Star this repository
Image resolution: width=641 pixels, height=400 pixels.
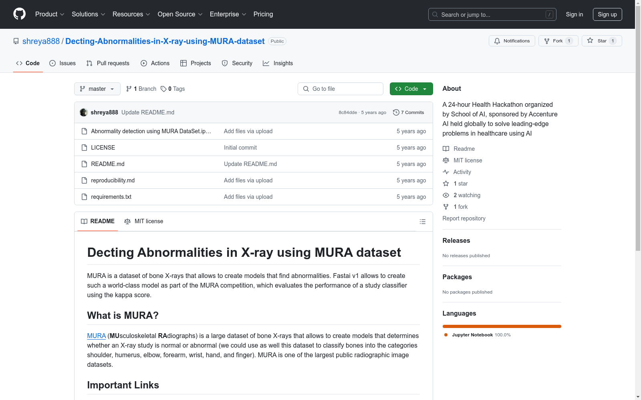pos(601,41)
